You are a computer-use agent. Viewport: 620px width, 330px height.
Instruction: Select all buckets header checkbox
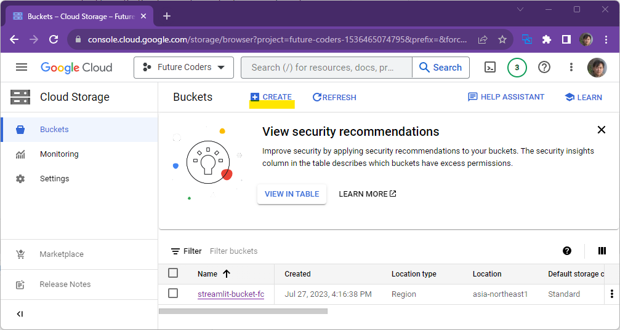pos(173,273)
